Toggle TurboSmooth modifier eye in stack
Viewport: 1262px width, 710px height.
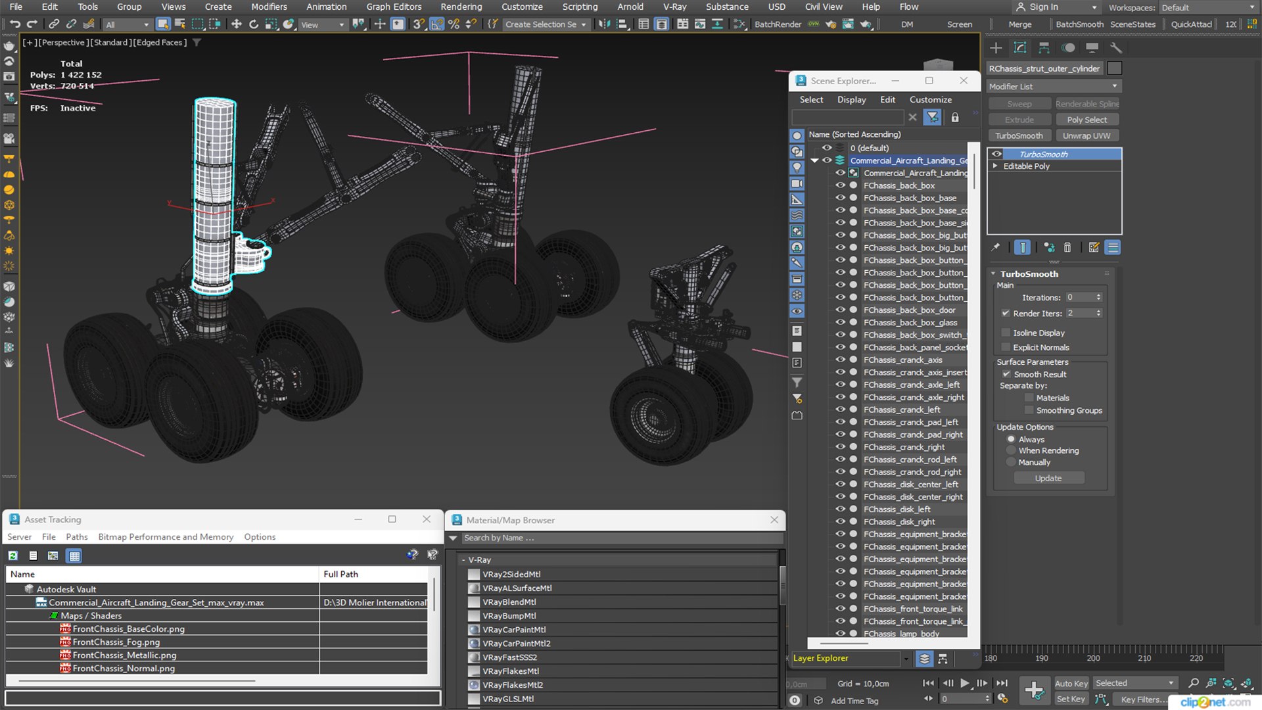(x=996, y=154)
